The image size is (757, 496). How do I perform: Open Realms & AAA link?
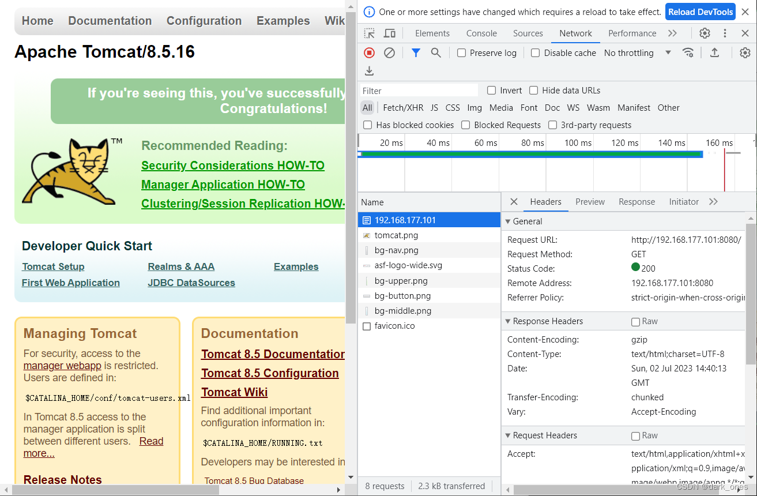point(181,266)
